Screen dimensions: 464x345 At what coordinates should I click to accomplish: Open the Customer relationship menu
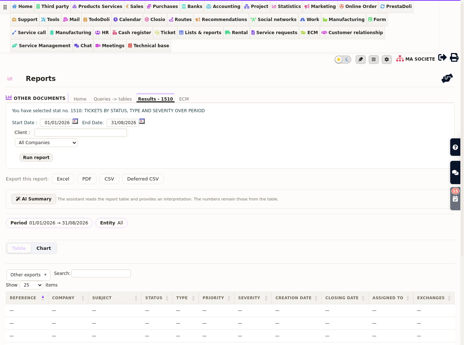click(352, 33)
